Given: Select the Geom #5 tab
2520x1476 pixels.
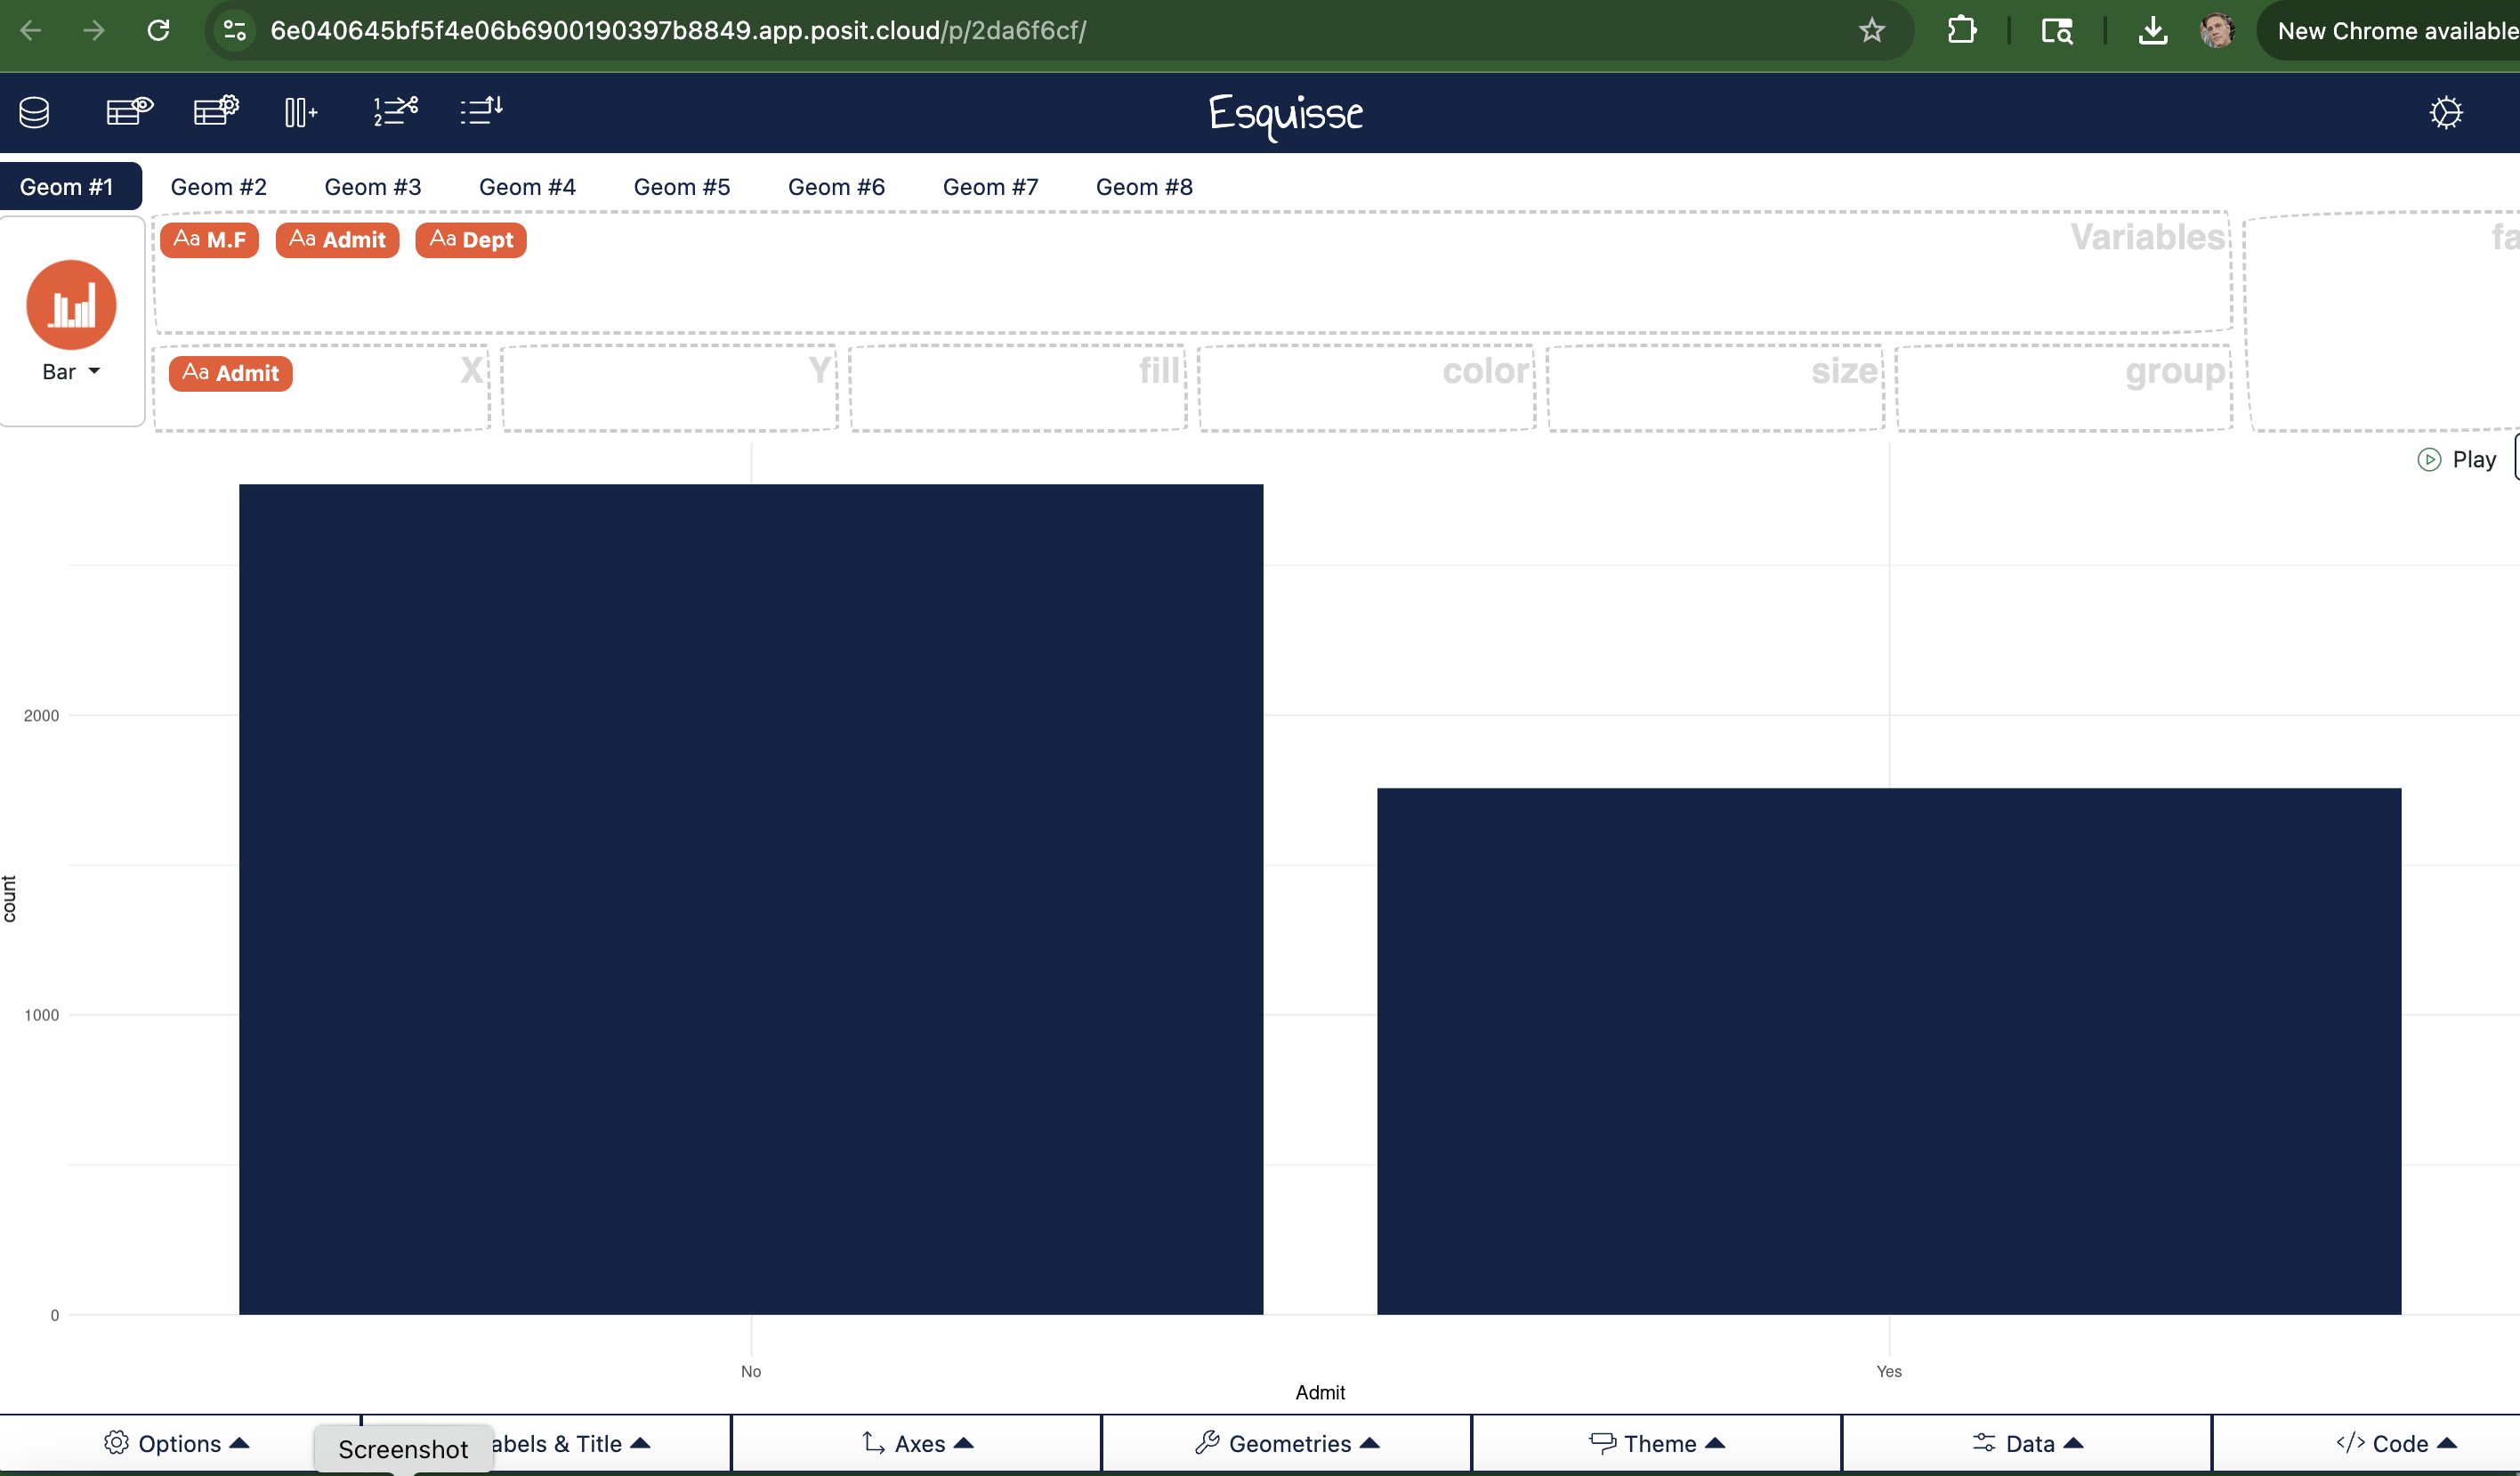Looking at the screenshot, I should pos(681,187).
